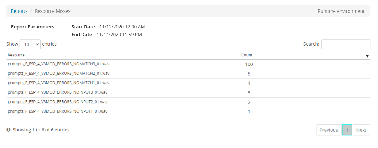The height and width of the screenshot is (148, 378).
Task: Go to the Previous page
Action: tap(328, 130)
